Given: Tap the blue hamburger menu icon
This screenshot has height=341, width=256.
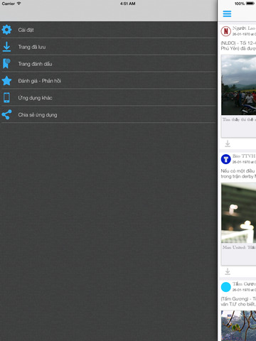Looking at the screenshot, I should [x=227, y=14].
